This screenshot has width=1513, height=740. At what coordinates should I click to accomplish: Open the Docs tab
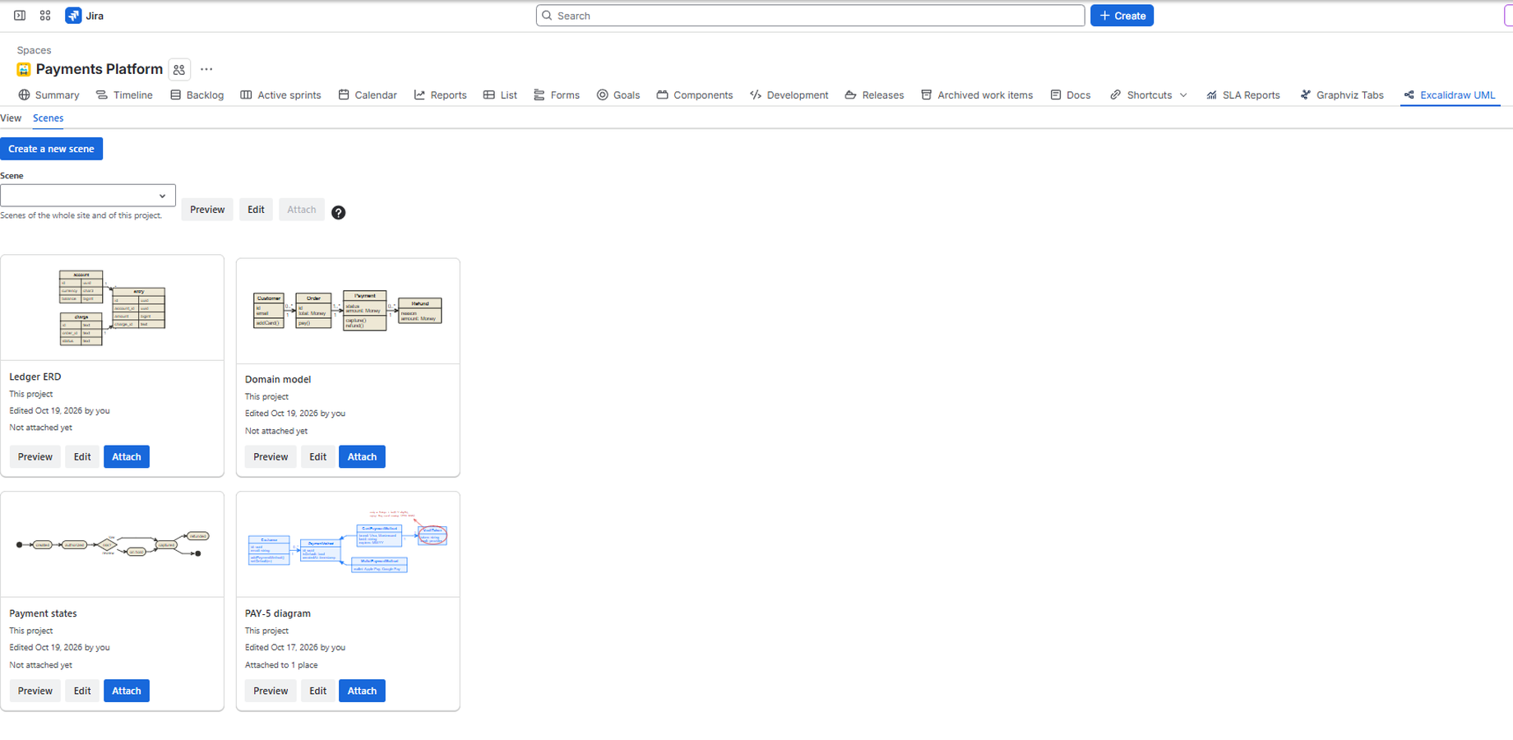point(1071,95)
